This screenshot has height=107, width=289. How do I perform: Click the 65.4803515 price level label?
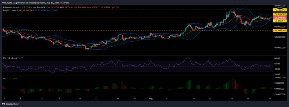tap(280, 21)
